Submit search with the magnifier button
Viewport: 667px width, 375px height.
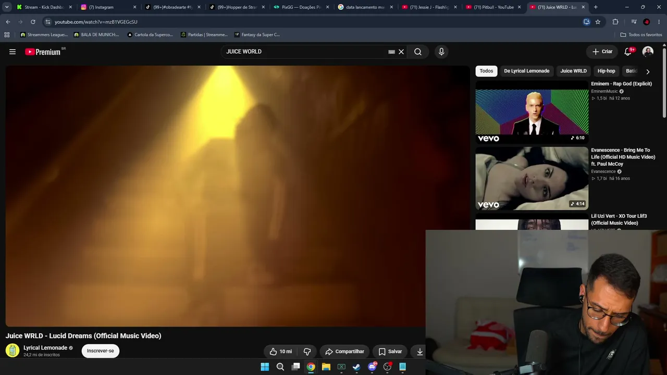click(x=418, y=52)
